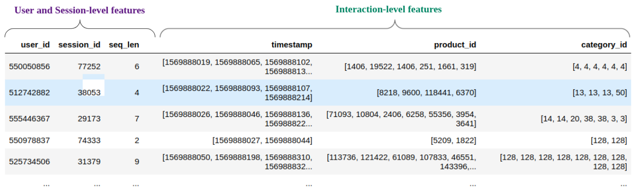Click the User and Session-level features heading

(x=80, y=10)
